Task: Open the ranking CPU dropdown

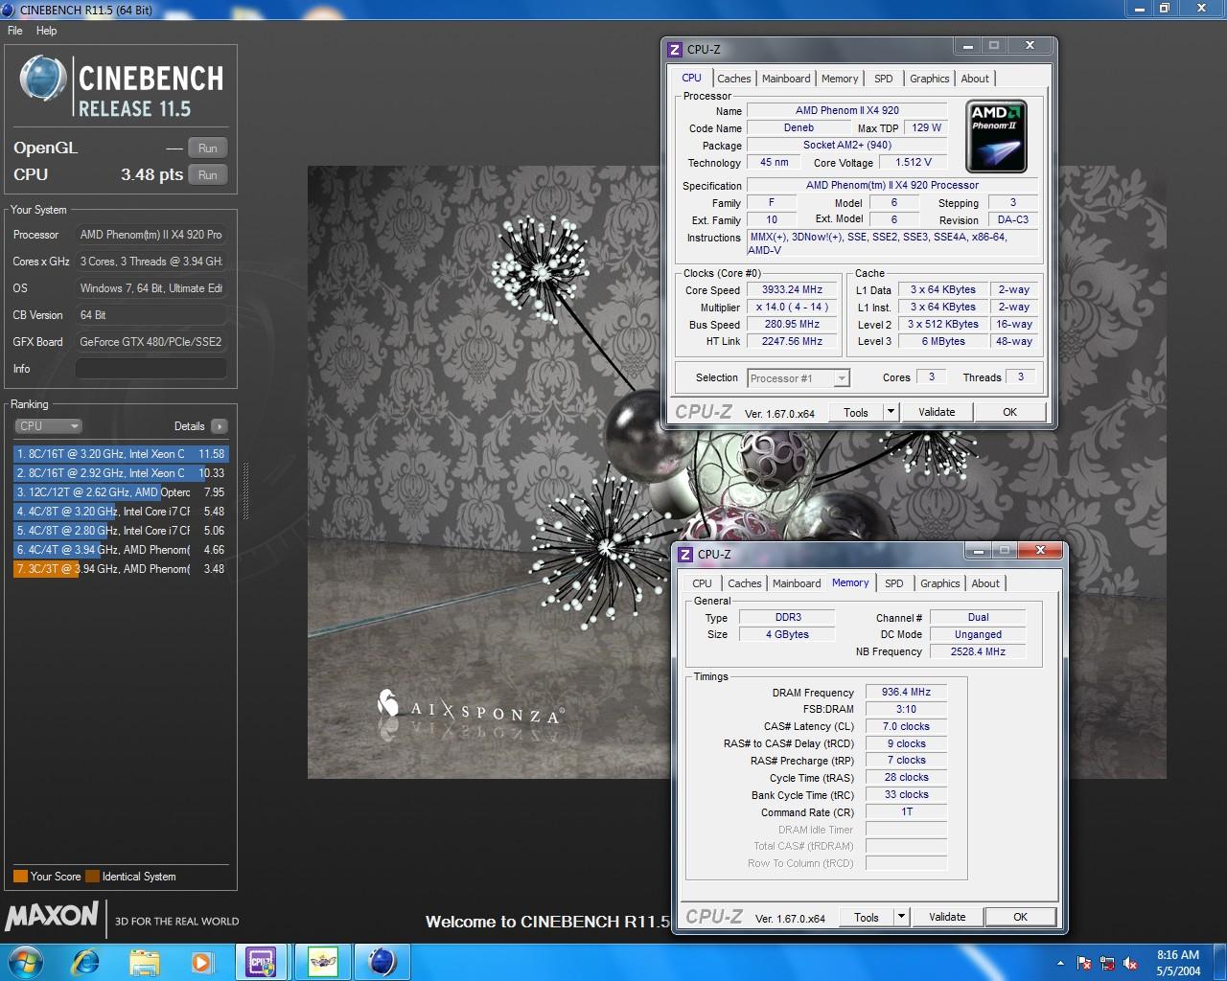Action: tap(48, 426)
